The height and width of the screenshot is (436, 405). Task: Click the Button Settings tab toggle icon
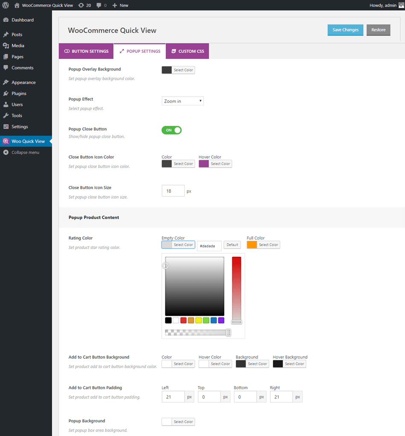67,51
